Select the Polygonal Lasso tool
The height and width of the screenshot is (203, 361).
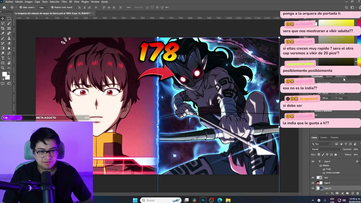tap(3, 23)
